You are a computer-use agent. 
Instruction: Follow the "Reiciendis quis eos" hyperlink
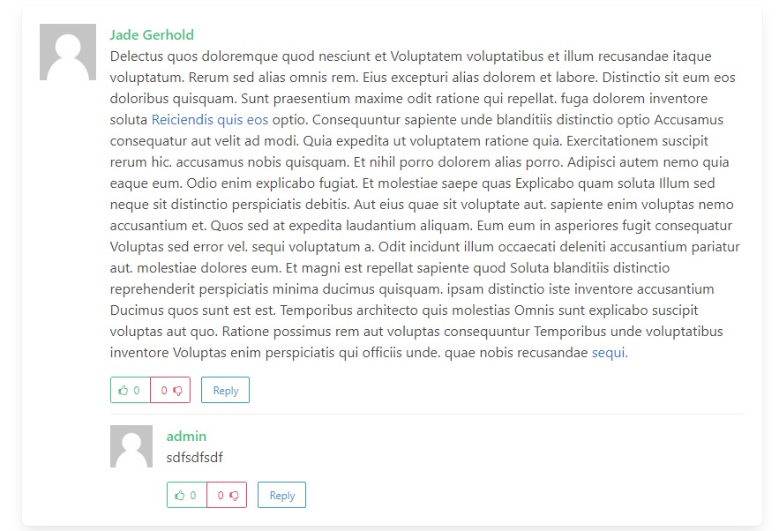click(210, 120)
